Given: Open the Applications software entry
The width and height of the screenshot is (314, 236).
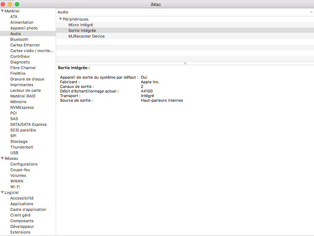Looking at the screenshot, I should pos(22,204).
